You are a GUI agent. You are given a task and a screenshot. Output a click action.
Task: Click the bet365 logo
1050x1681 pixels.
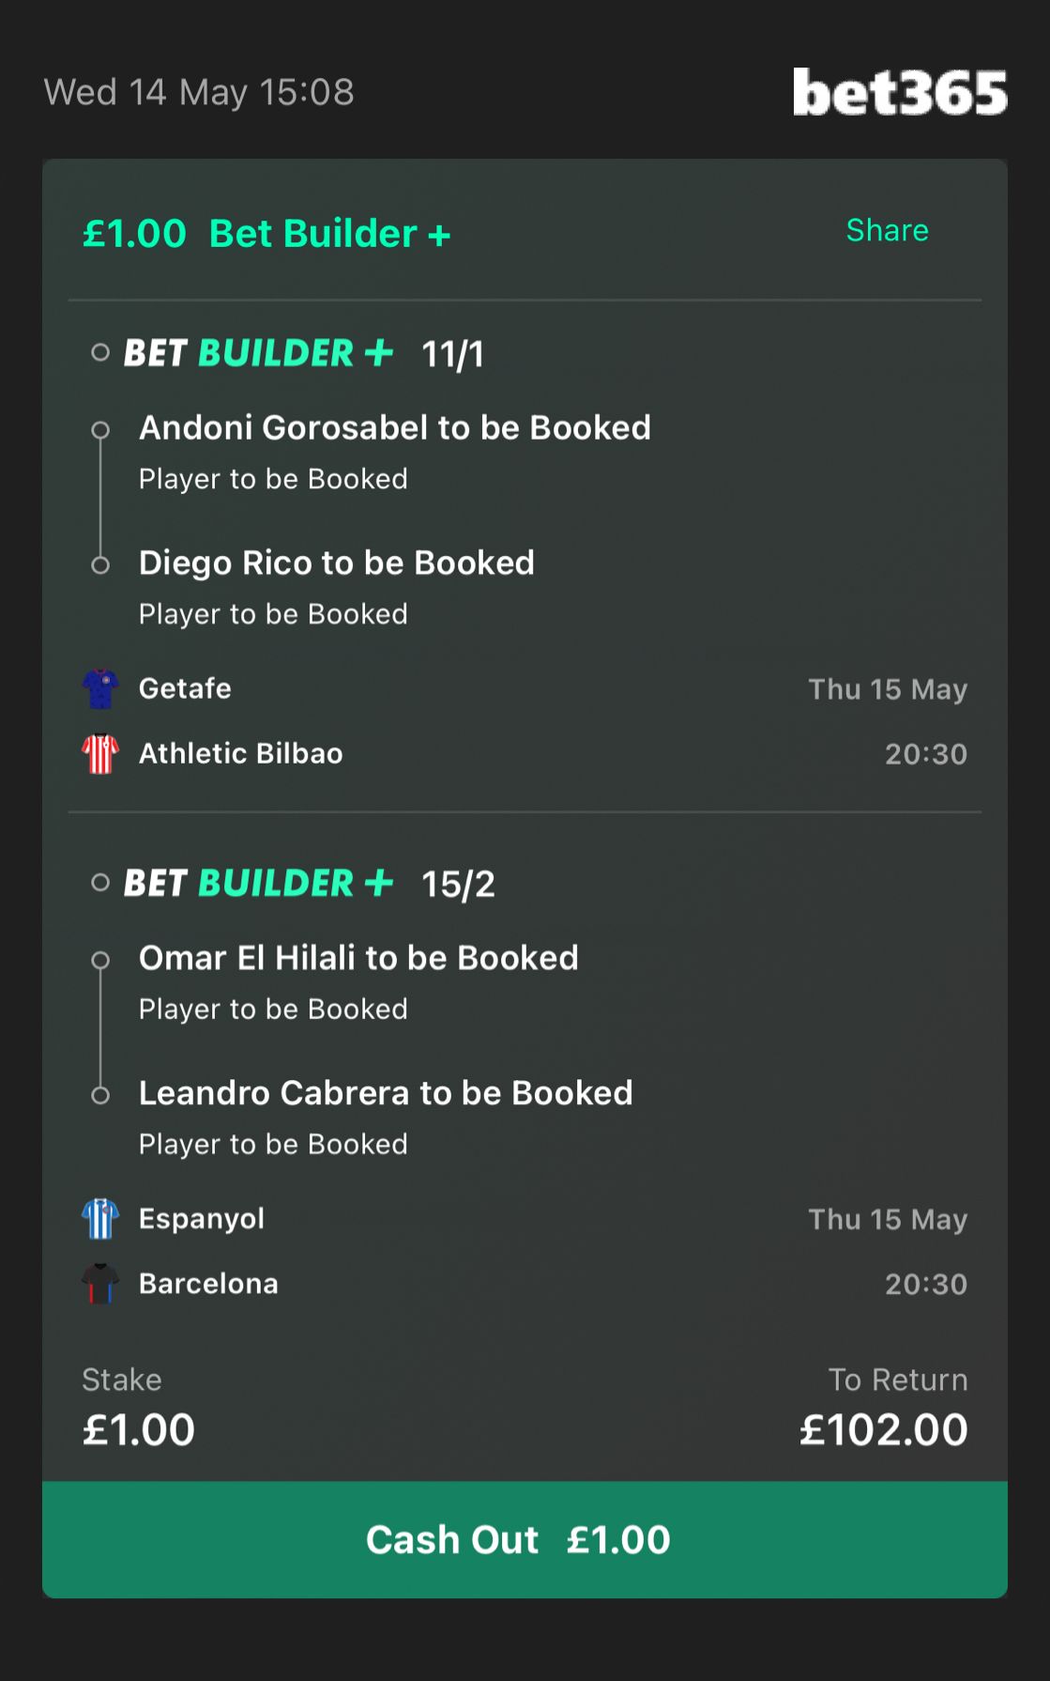tap(900, 92)
